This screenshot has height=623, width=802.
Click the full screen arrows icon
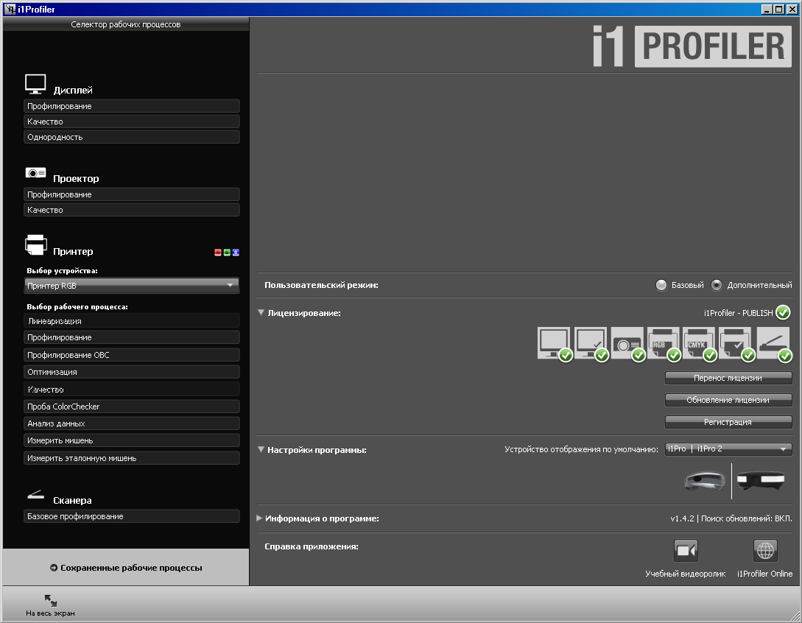(x=51, y=600)
